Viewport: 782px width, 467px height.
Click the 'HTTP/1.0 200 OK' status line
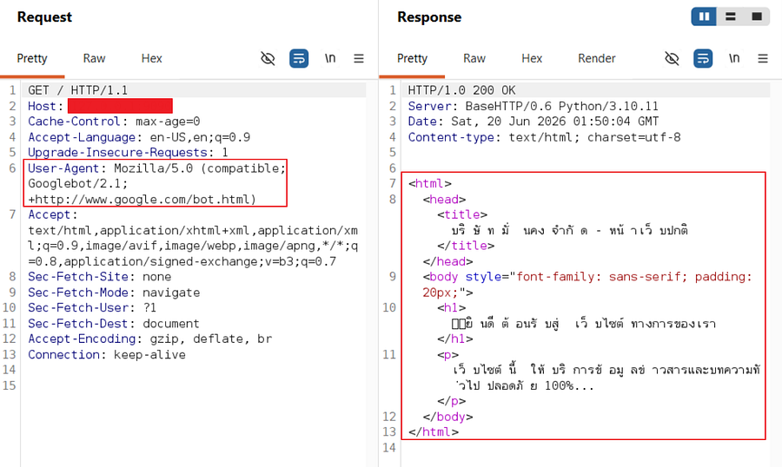[x=461, y=90]
